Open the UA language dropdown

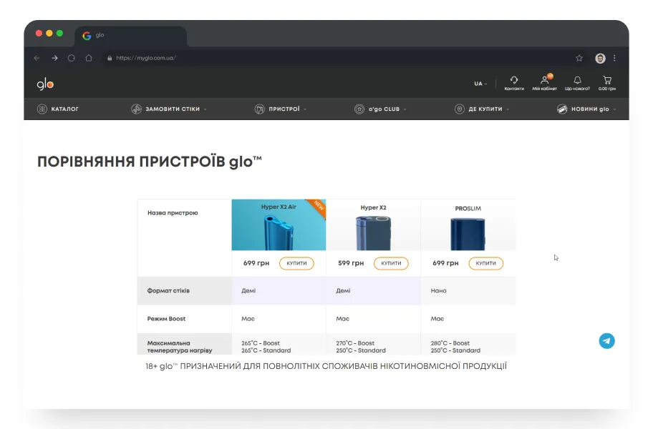[x=480, y=84]
